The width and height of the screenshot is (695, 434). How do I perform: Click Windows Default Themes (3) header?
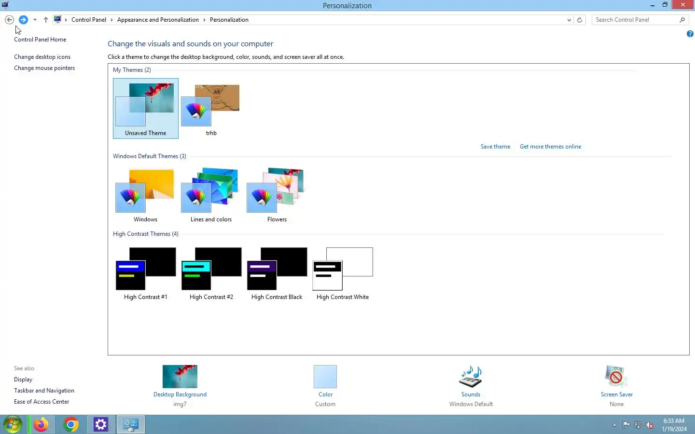click(x=150, y=156)
